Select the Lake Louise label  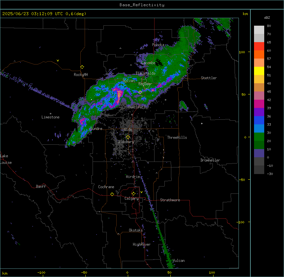click(6, 159)
